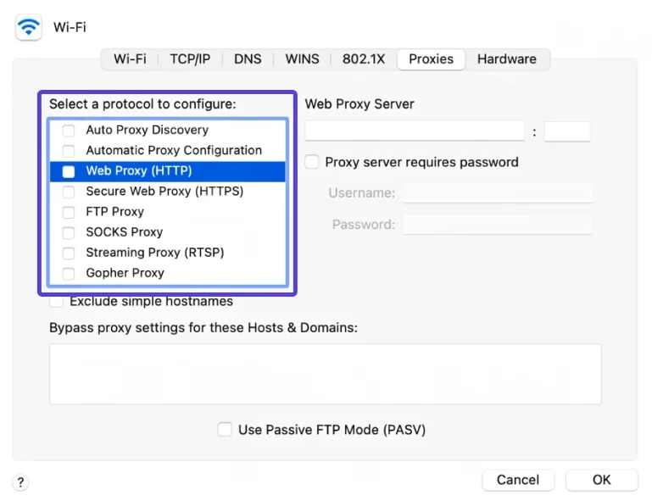The width and height of the screenshot is (652, 501).
Task: Toggle Web Proxy (HTTP) checkbox
Action: click(69, 171)
